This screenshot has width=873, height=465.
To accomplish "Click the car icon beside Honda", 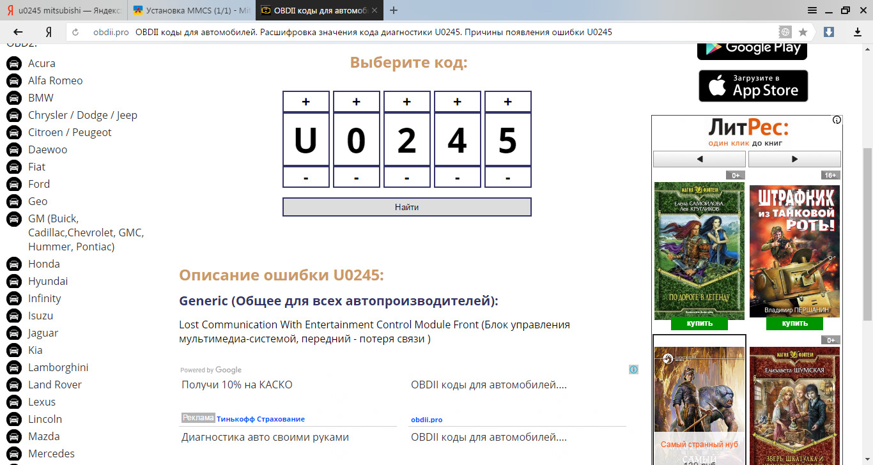I will (x=13, y=264).
